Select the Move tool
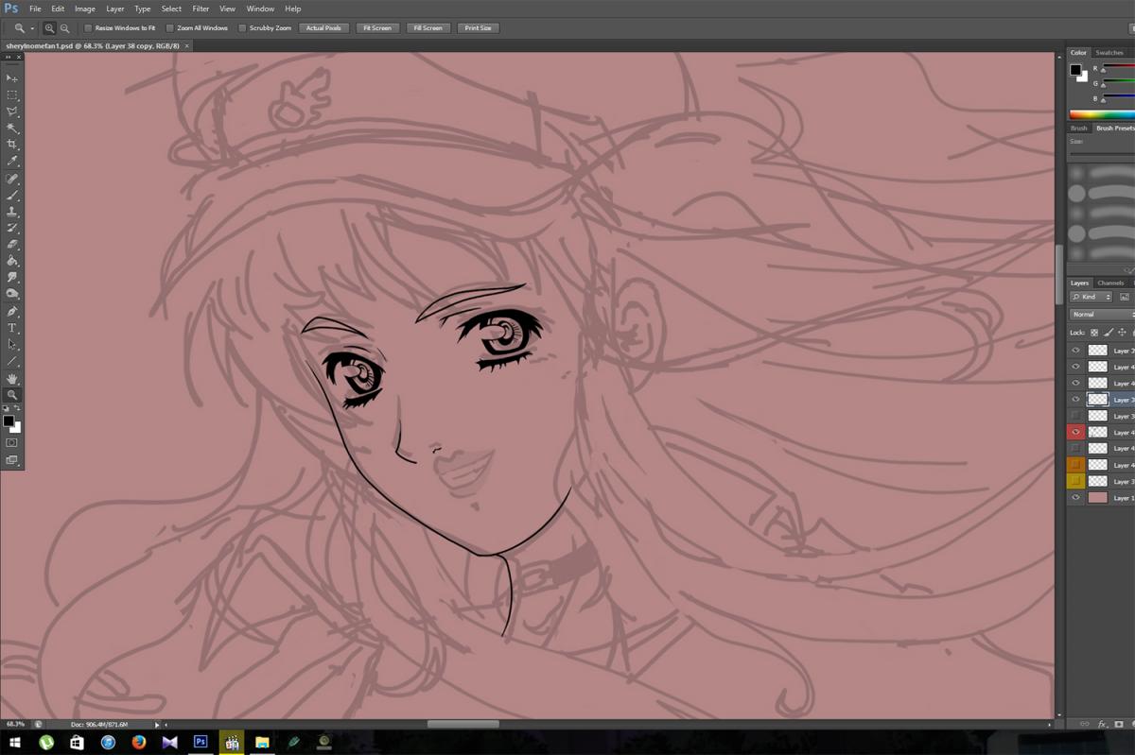The width and height of the screenshot is (1135, 755). pyautogui.click(x=12, y=78)
